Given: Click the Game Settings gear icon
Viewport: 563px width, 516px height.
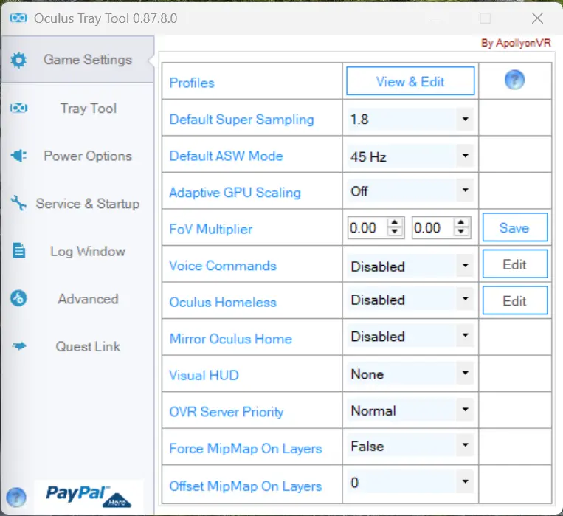Looking at the screenshot, I should (x=18, y=60).
